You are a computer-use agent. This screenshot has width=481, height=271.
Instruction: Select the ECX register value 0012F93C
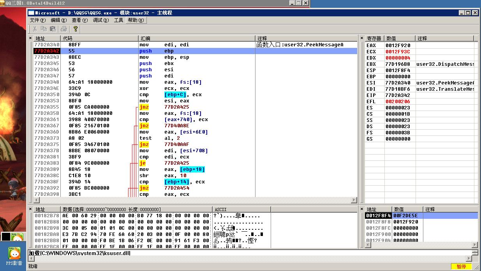point(398,52)
